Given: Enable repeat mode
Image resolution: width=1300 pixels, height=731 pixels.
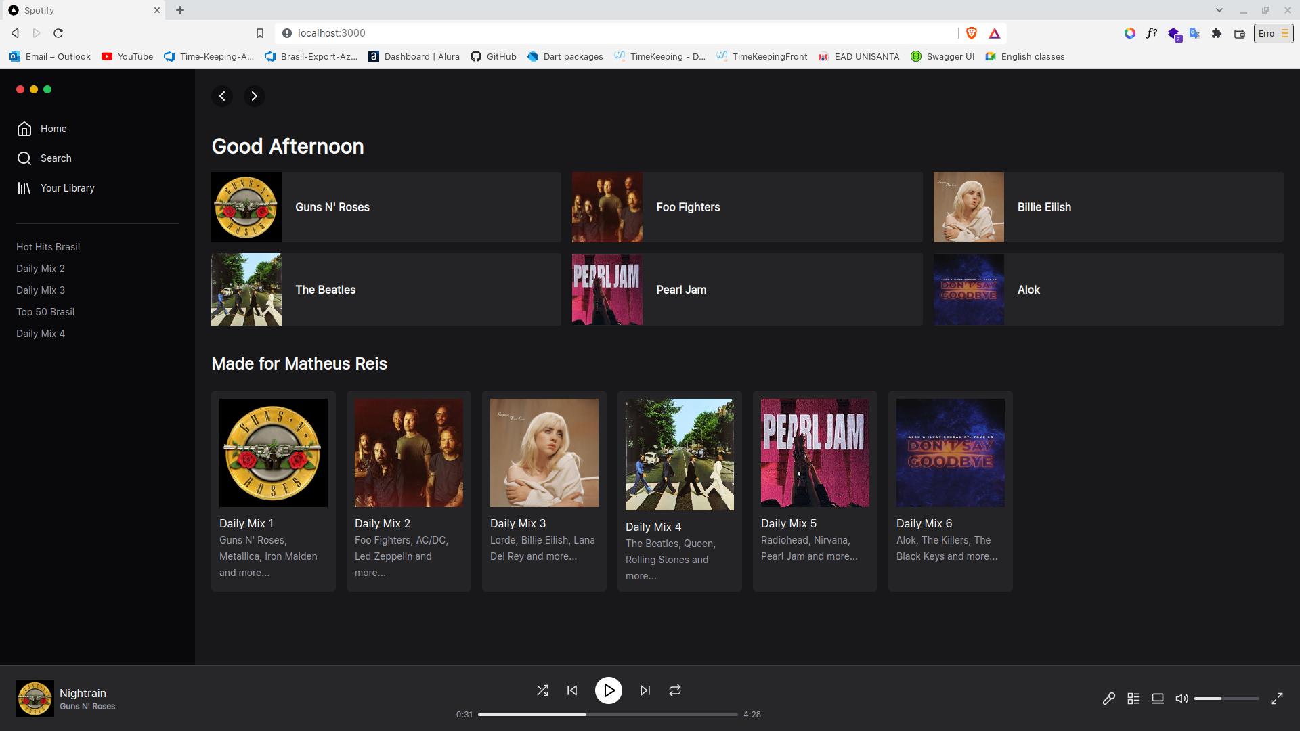Looking at the screenshot, I should pyautogui.click(x=674, y=690).
